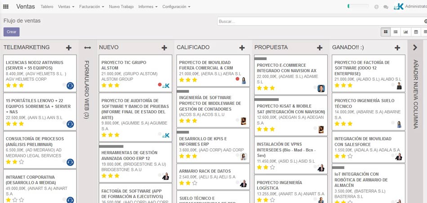The height and width of the screenshot is (203, 427).
Task: Switch to calendar view icon
Action: (416, 32)
